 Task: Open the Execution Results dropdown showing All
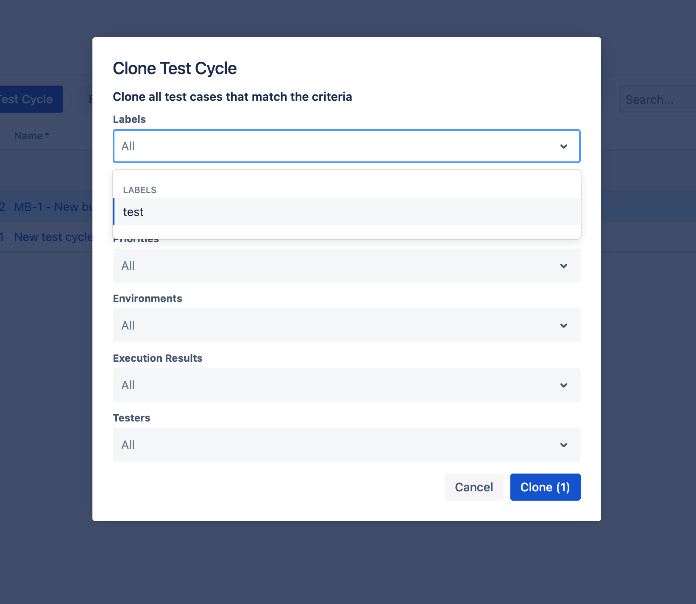click(x=335, y=385)
